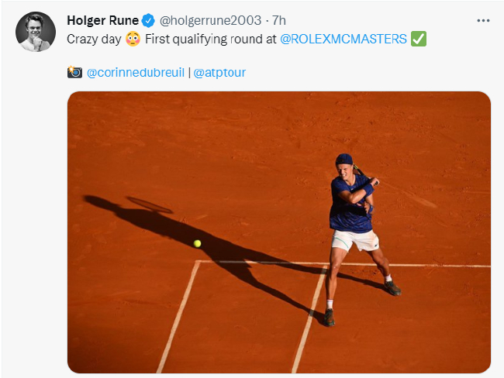504x378 pixels.
Task: Click "First qualifying round at" text
Action: point(211,40)
